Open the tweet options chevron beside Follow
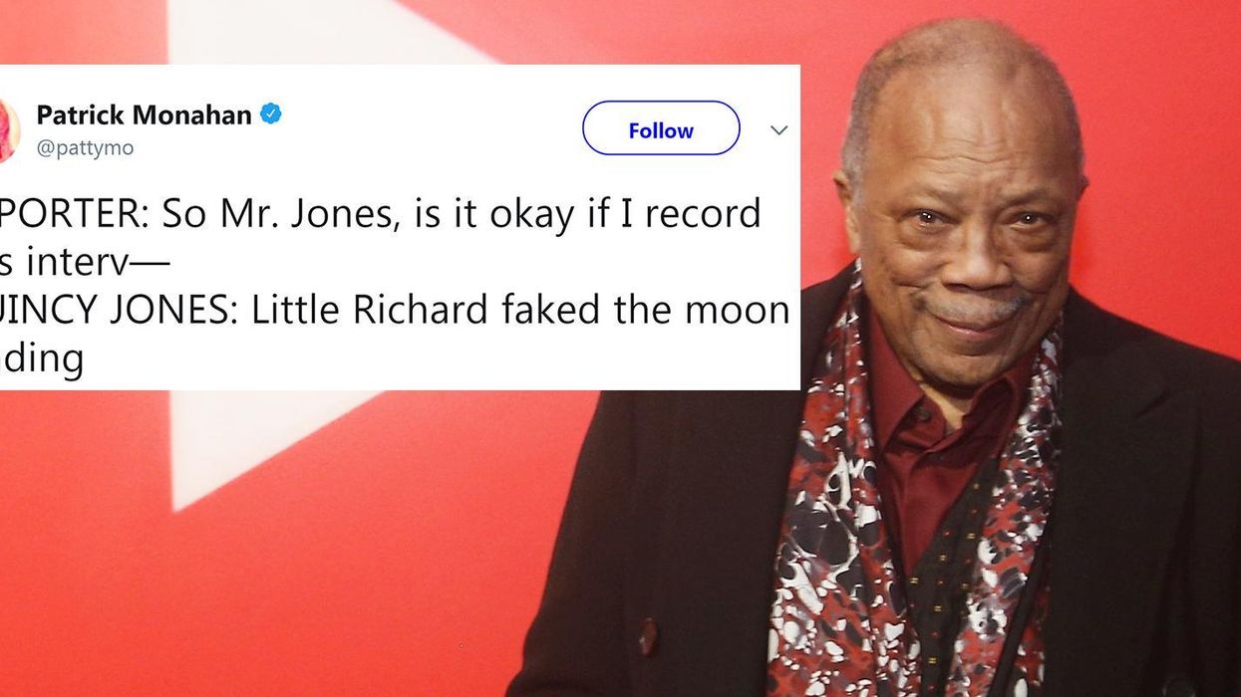Viewport: 1241px width, 697px height. pos(779,129)
